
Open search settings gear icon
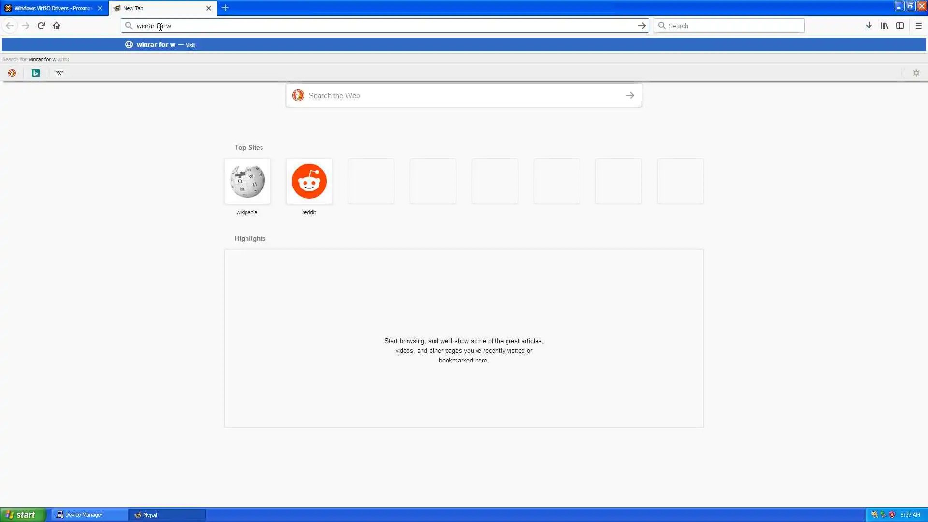click(x=916, y=73)
